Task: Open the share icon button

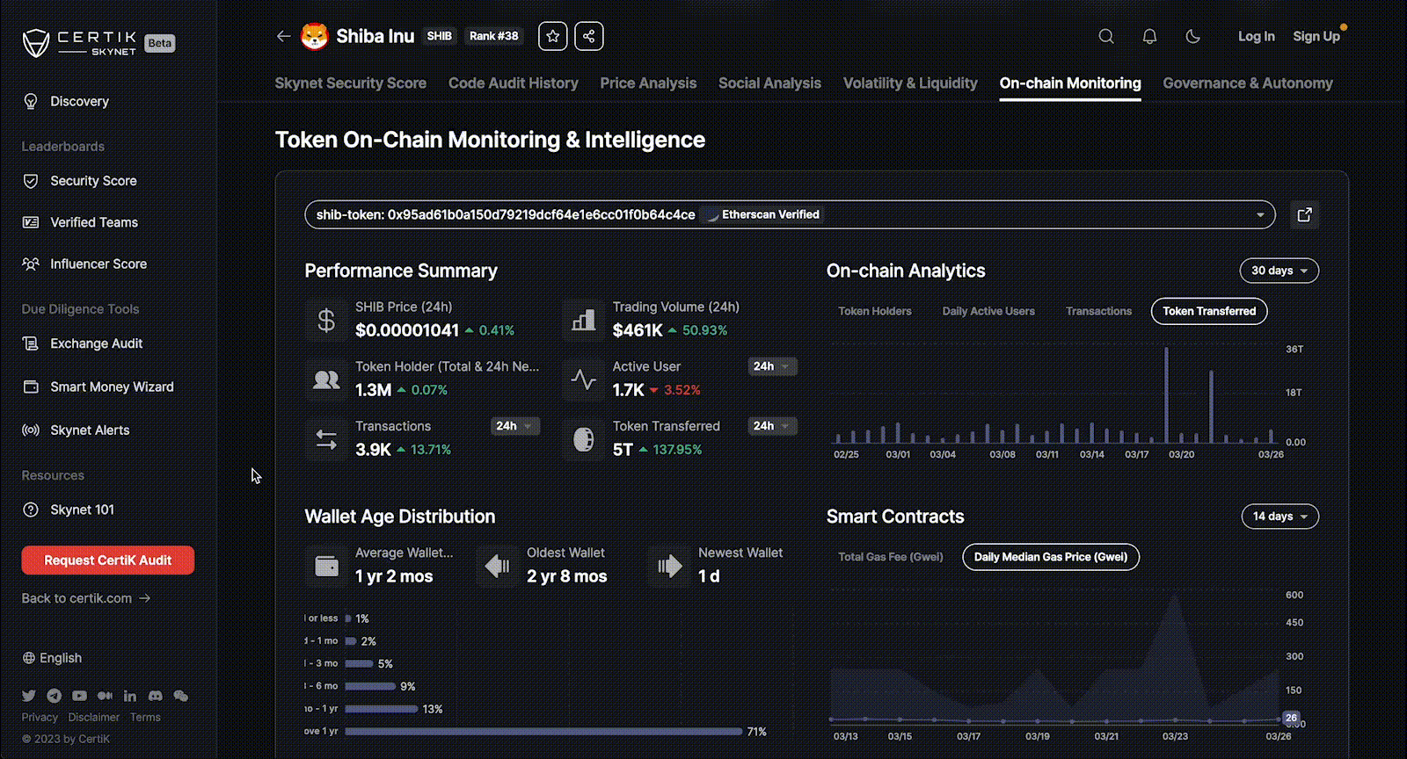Action: coord(589,36)
